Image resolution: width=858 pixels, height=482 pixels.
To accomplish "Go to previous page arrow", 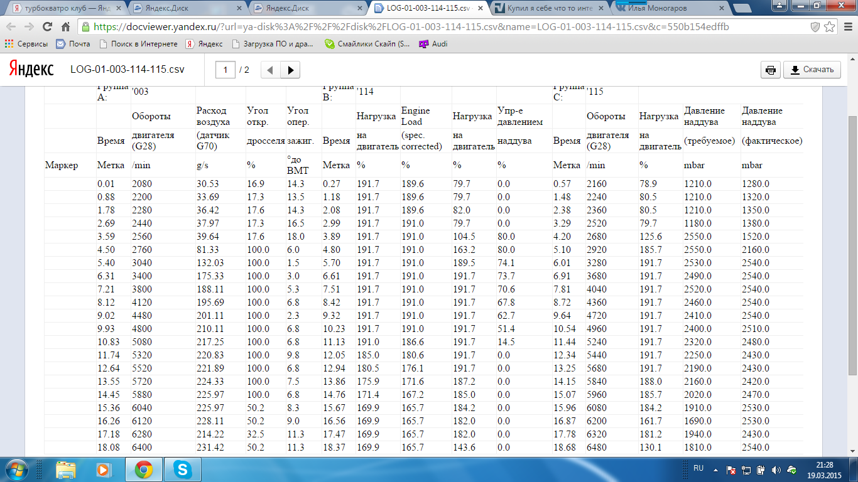I will [x=270, y=70].
